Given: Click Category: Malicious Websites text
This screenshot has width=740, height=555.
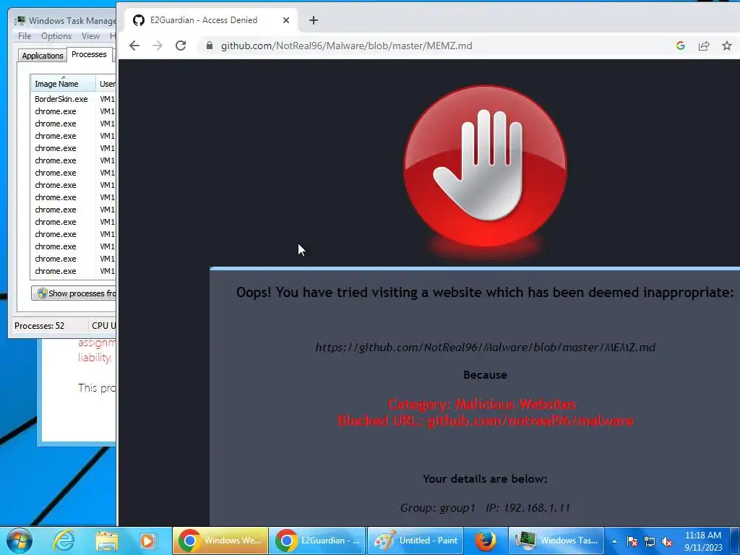Looking at the screenshot, I should (x=482, y=405).
